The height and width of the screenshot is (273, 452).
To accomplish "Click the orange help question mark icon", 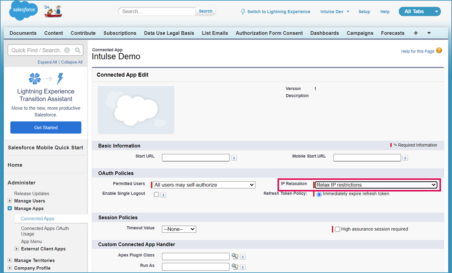I will pos(439,51).
